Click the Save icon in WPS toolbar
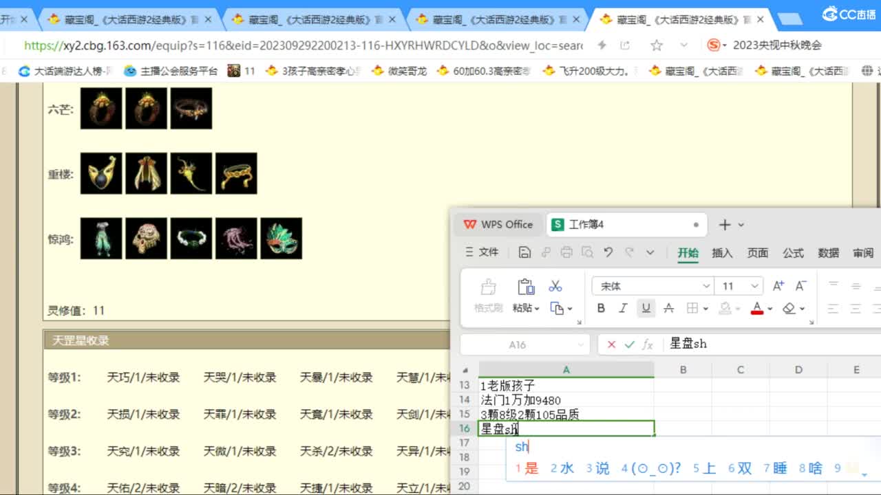 pyautogui.click(x=524, y=252)
